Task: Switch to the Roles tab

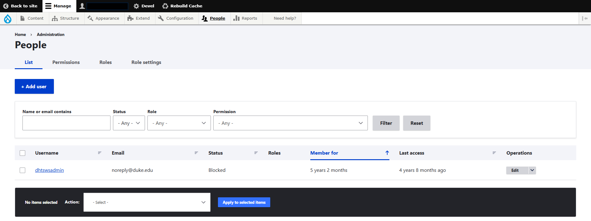Action: (x=106, y=62)
